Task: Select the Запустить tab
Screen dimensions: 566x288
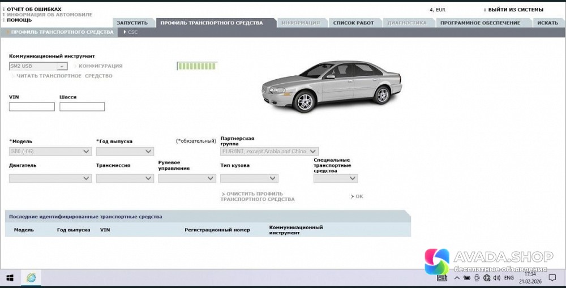Action: (x=132, y=23)
